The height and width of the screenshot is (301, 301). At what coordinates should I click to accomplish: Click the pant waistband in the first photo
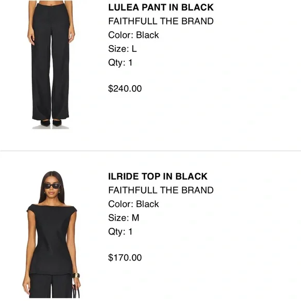[x=51, y=4]
